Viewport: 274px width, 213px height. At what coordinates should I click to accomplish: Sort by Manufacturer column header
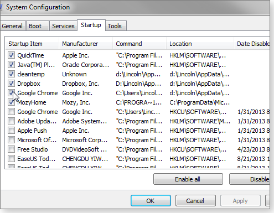(86, 44)
